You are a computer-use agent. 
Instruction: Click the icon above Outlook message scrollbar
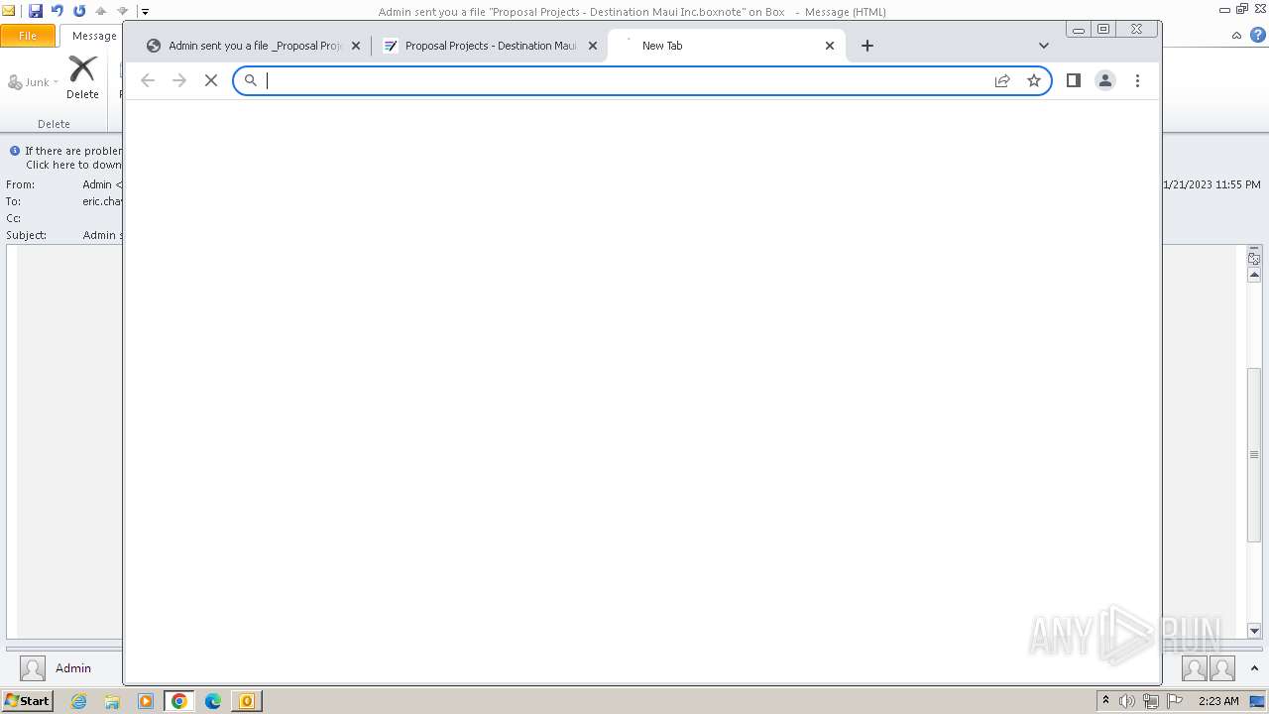[1254, 258]
